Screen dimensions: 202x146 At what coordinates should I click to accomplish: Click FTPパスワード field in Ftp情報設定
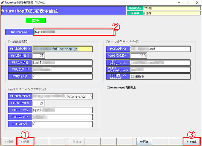click(x=62, y=70)
